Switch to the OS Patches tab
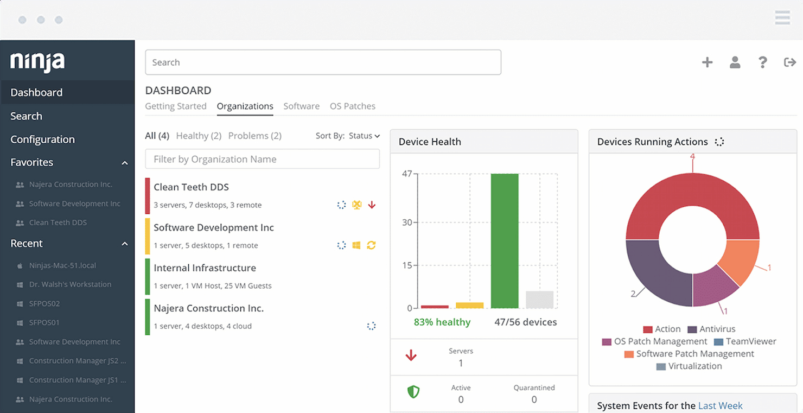 coord(353,106)
